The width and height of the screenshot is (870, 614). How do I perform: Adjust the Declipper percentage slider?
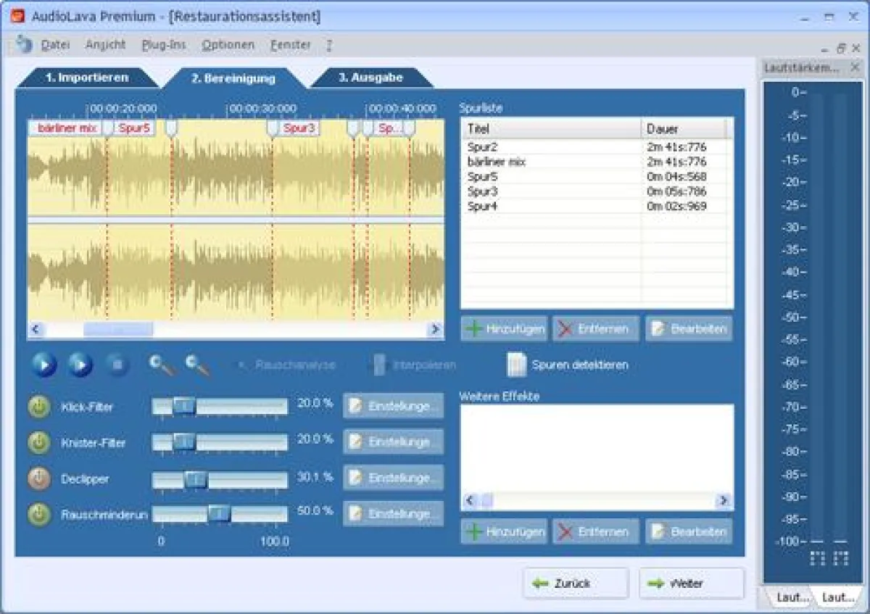click(x=194, y=478)
